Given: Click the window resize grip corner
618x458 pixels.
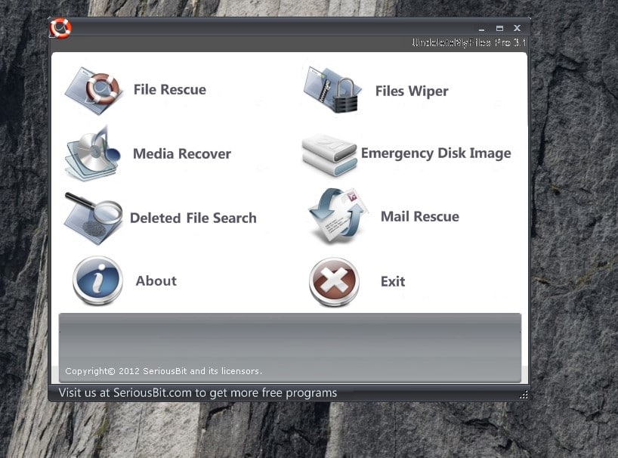Looking at the screenshot, I should click(524, 395).
